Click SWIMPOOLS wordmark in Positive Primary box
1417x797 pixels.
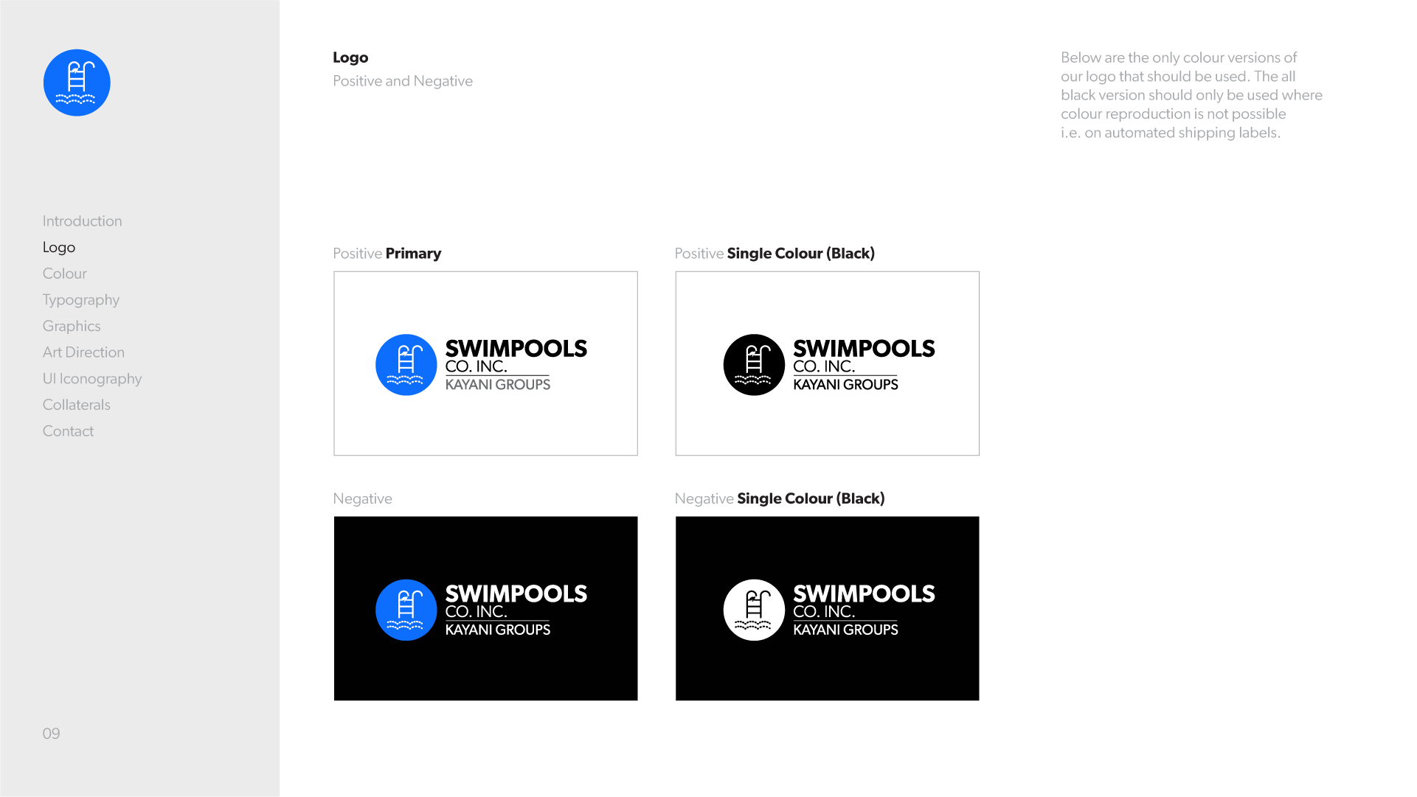[x=516, y=349]
